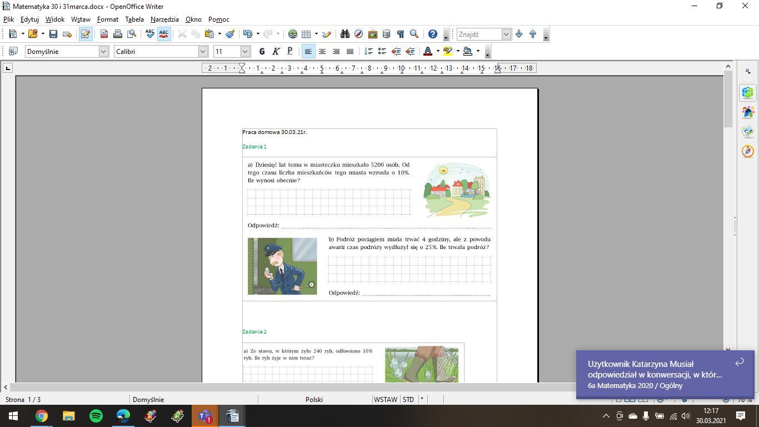Find next with the down arrow
Image resolution: width=759 pixels, height=427 pixels.
[x=519, y=34]
